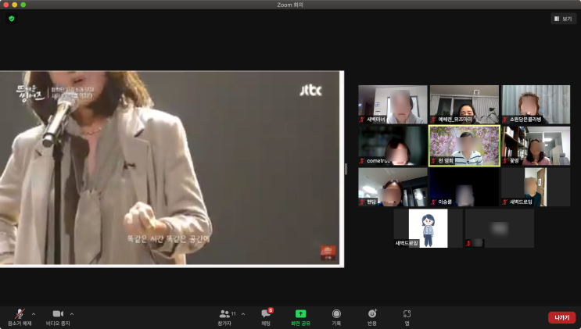
Task: Expand video options caret beside 비디오 중지
Action: click(72, 314)
